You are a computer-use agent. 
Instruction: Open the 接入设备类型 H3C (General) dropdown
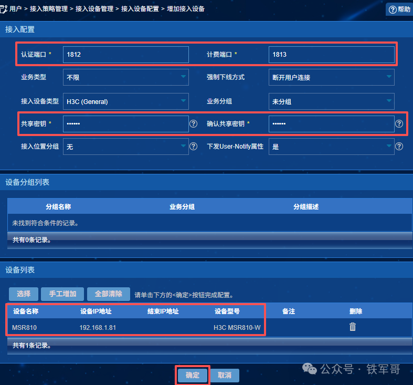[x=125, y=101]
